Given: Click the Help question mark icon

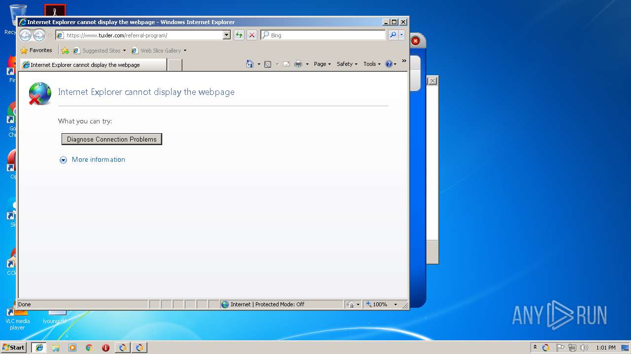Looking at the screenshot, I should point(389,64).
